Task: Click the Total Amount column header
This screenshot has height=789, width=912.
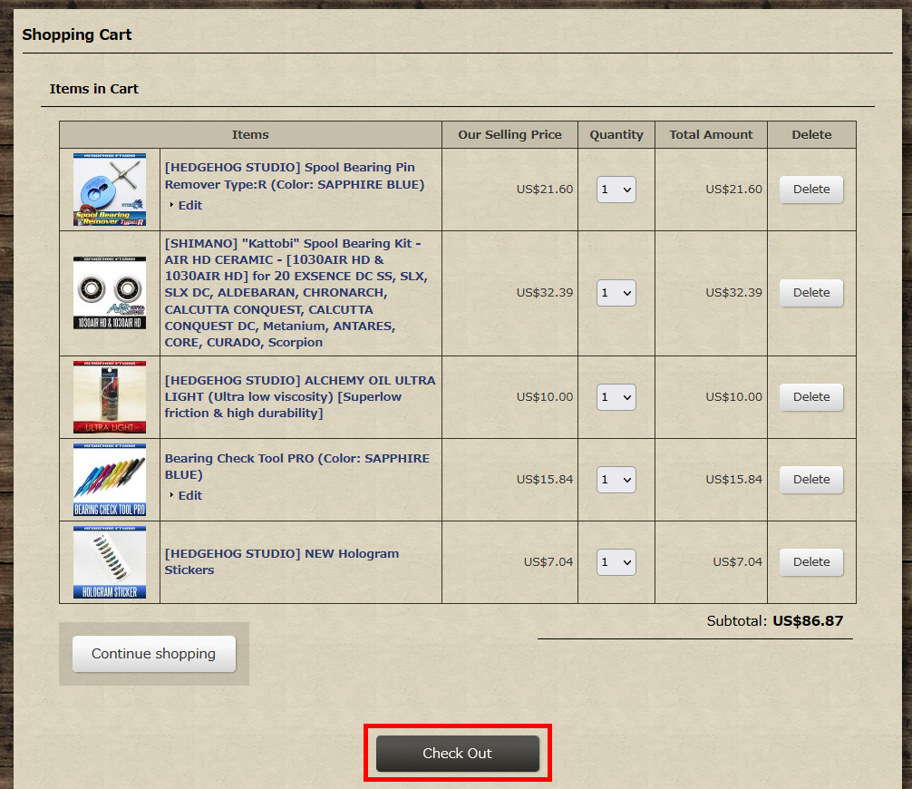Action: pos(711,135)
